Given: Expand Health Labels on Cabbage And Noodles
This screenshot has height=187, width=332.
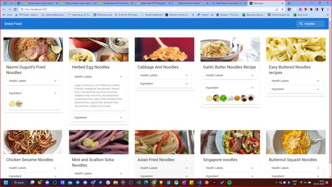Looking at the screenshot, I should click(164, 75).
